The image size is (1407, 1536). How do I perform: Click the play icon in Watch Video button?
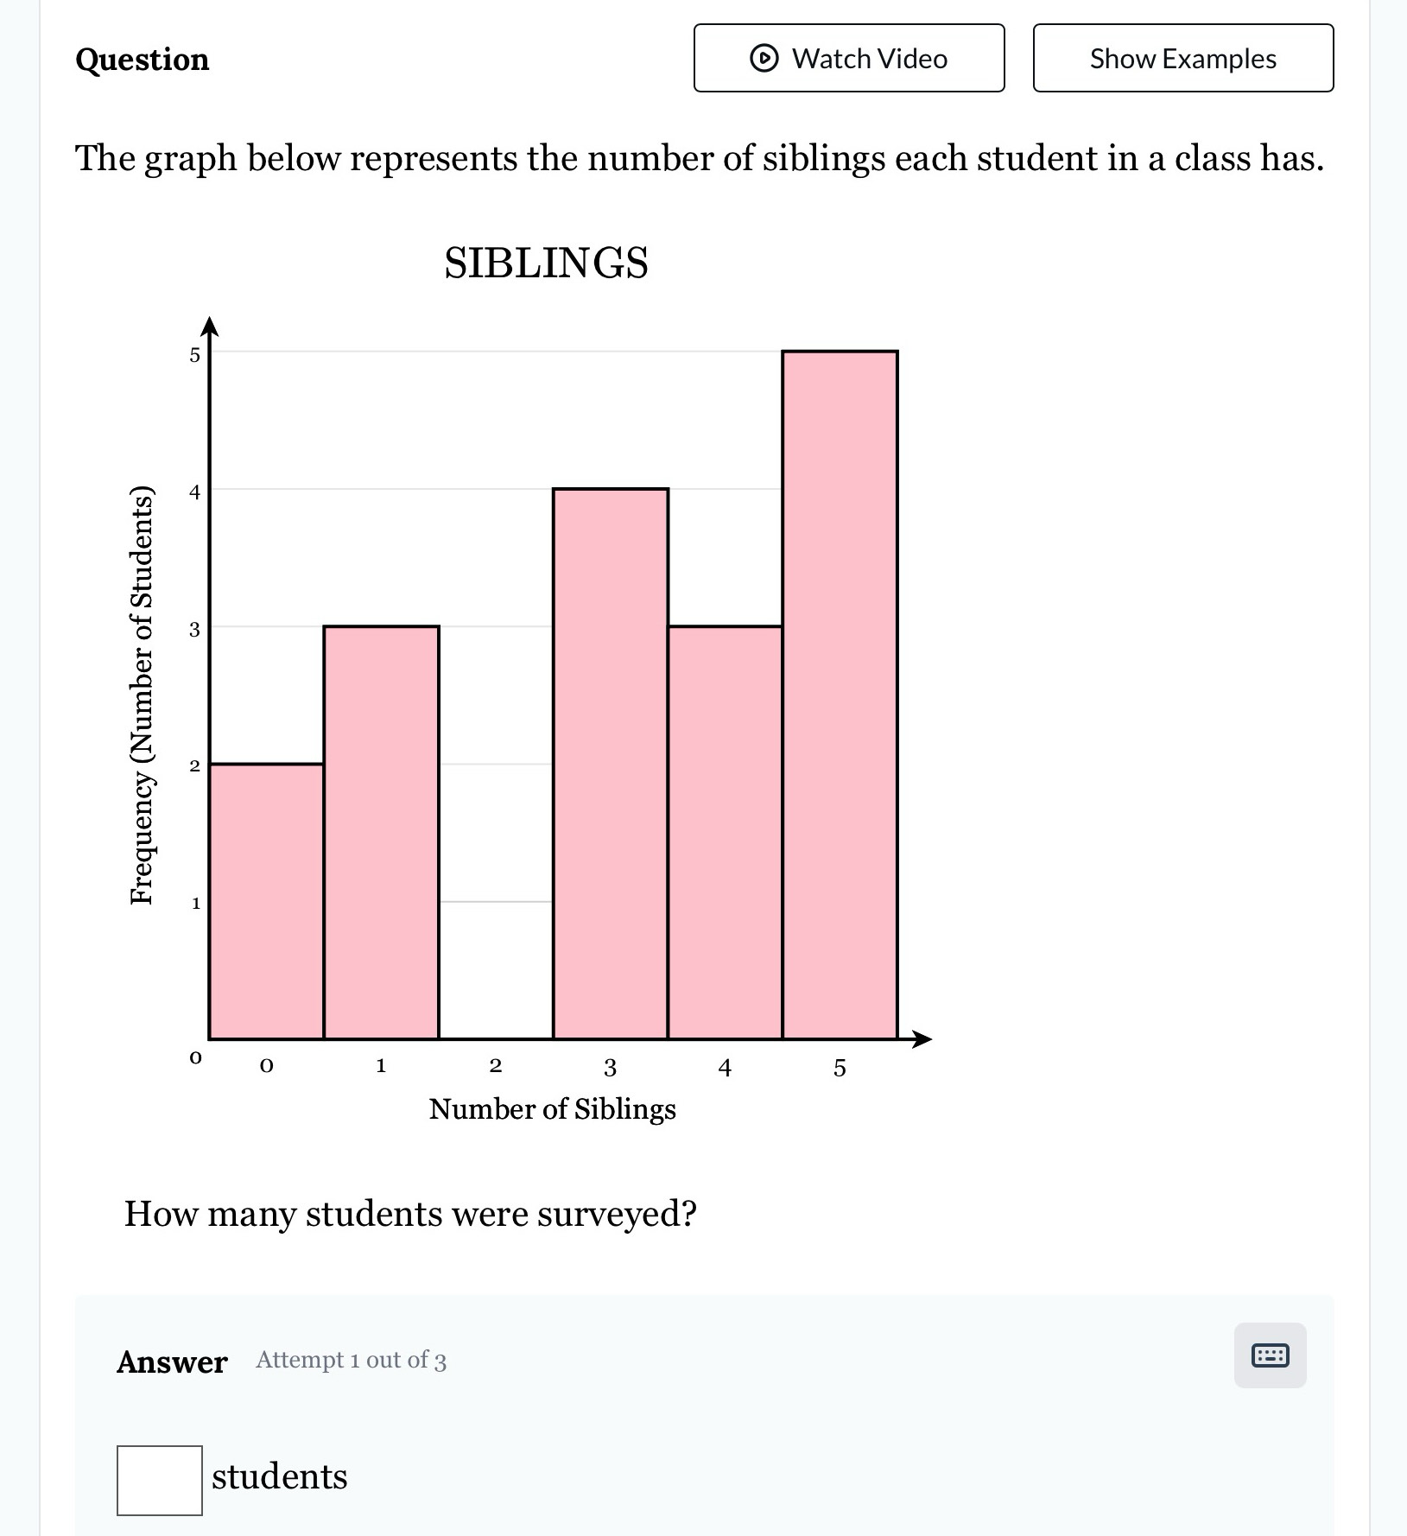click(764, 58)
